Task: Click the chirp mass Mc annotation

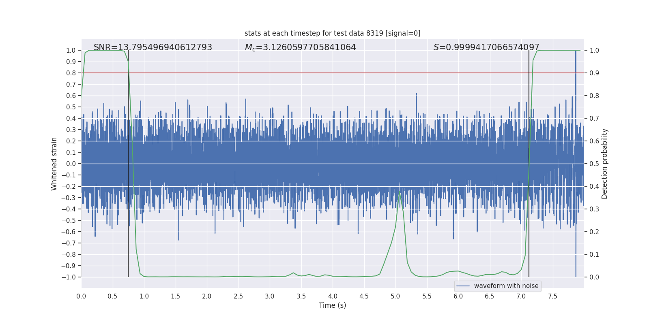Action: point(300,47)
